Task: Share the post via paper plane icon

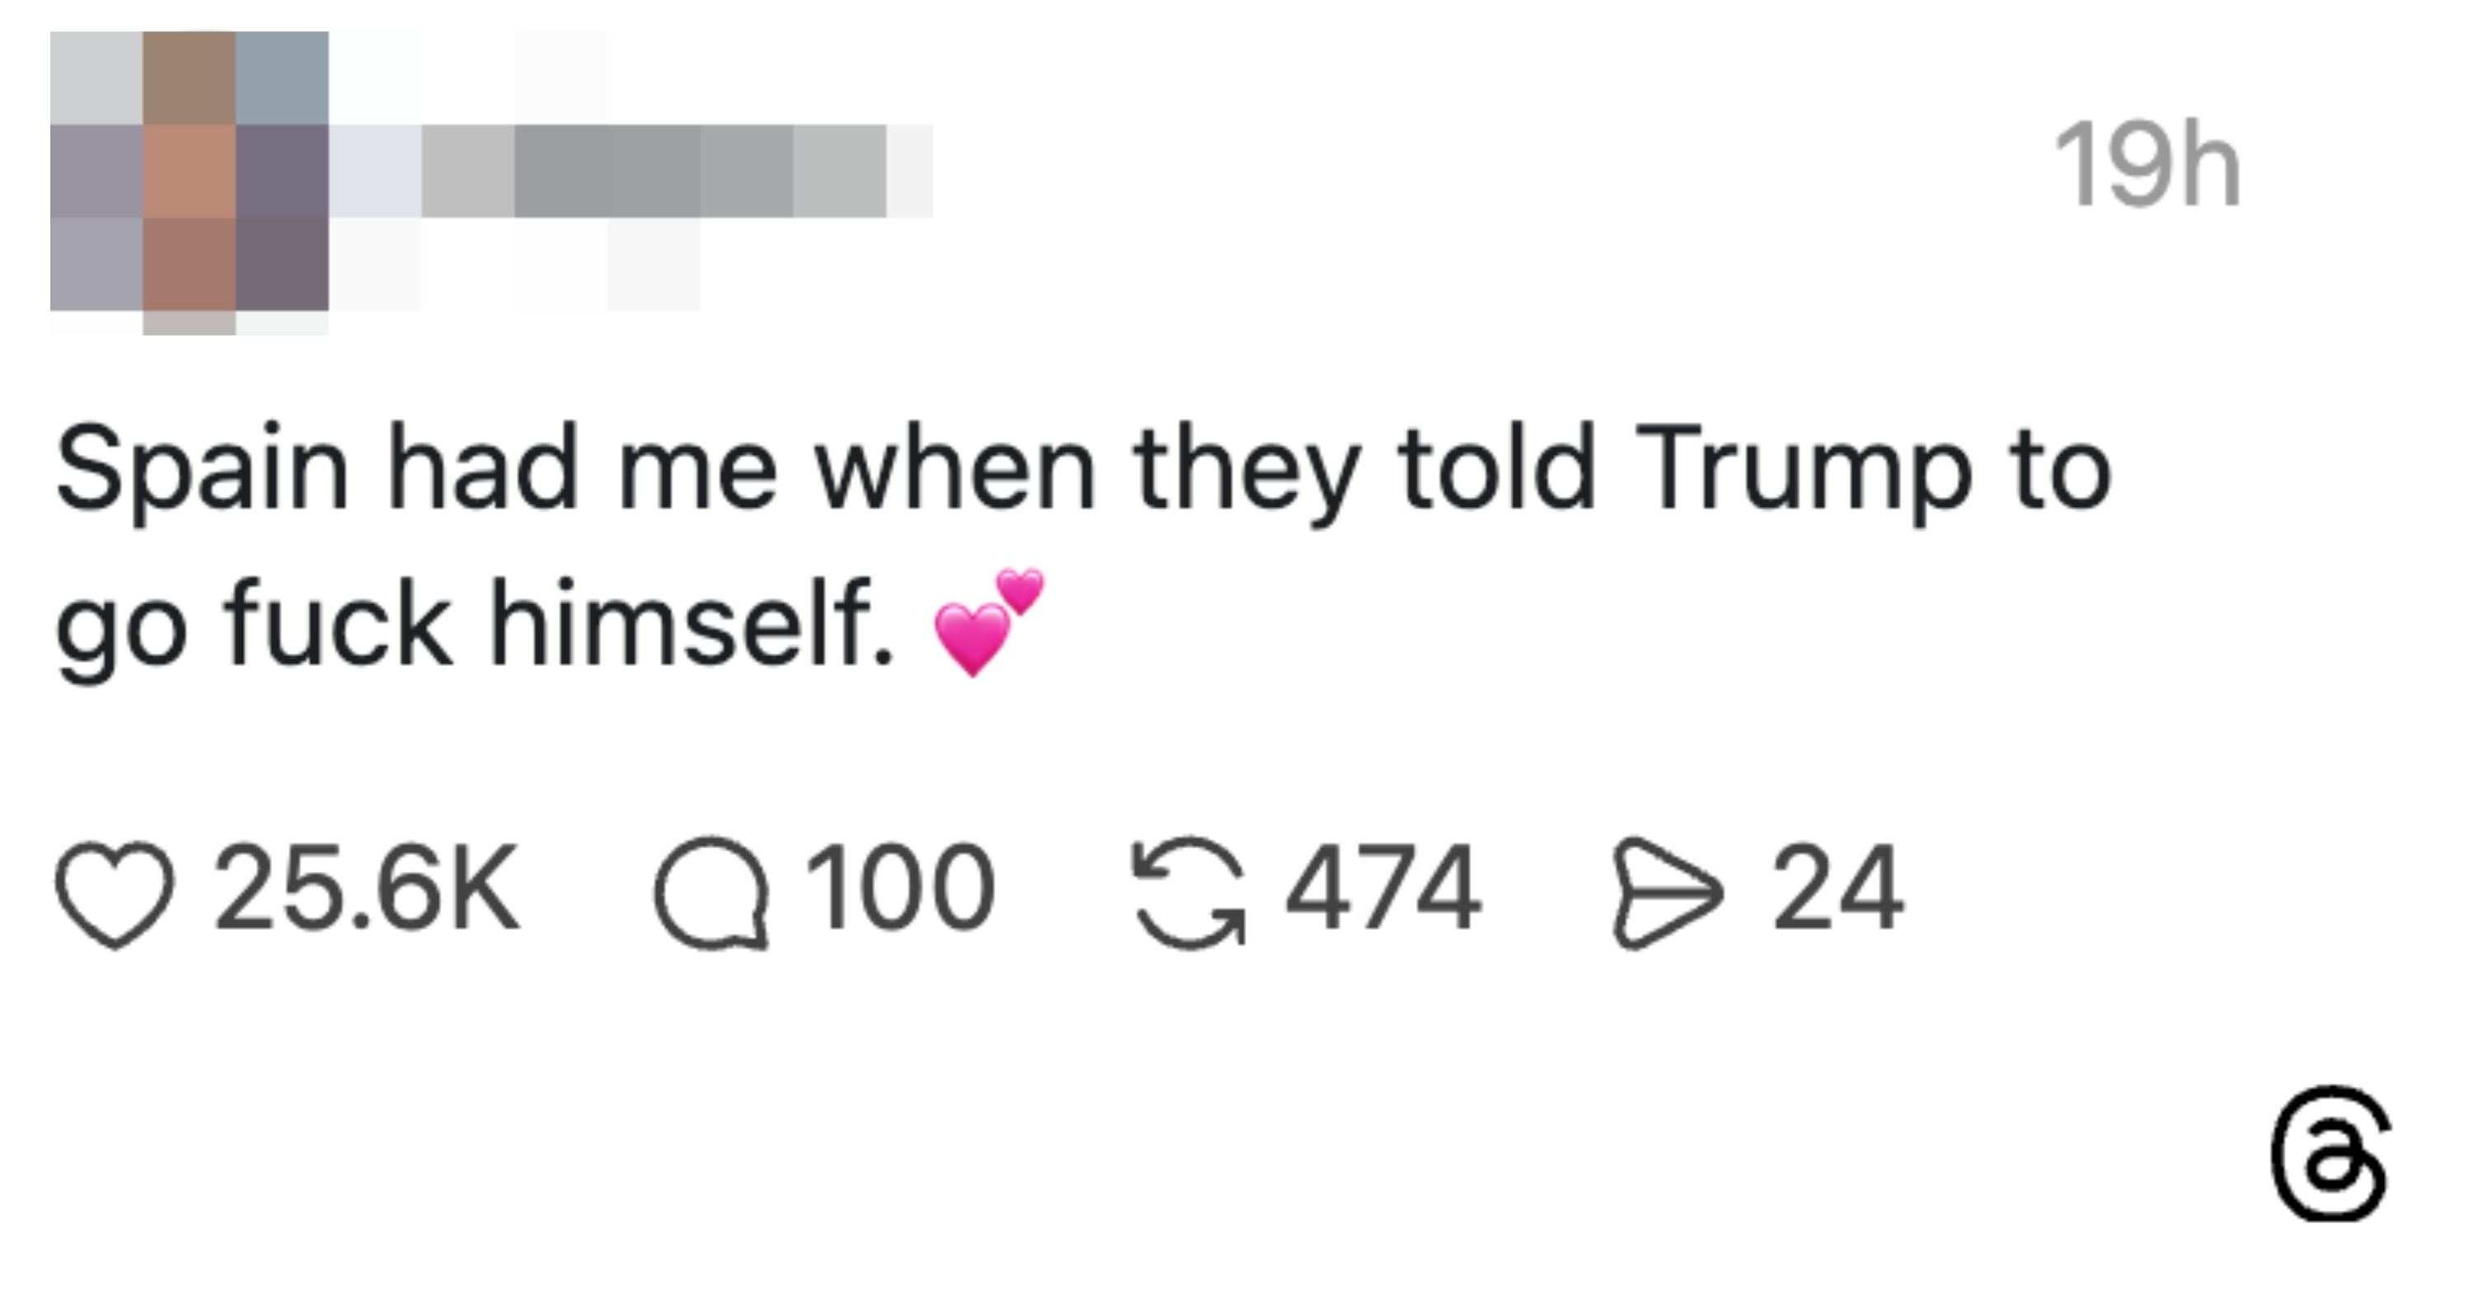Action: pos(1667,893)
